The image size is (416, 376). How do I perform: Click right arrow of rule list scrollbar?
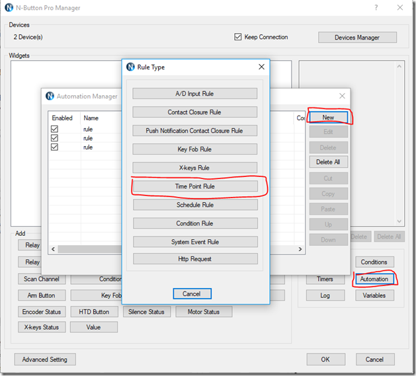click(x=300, y=249)
